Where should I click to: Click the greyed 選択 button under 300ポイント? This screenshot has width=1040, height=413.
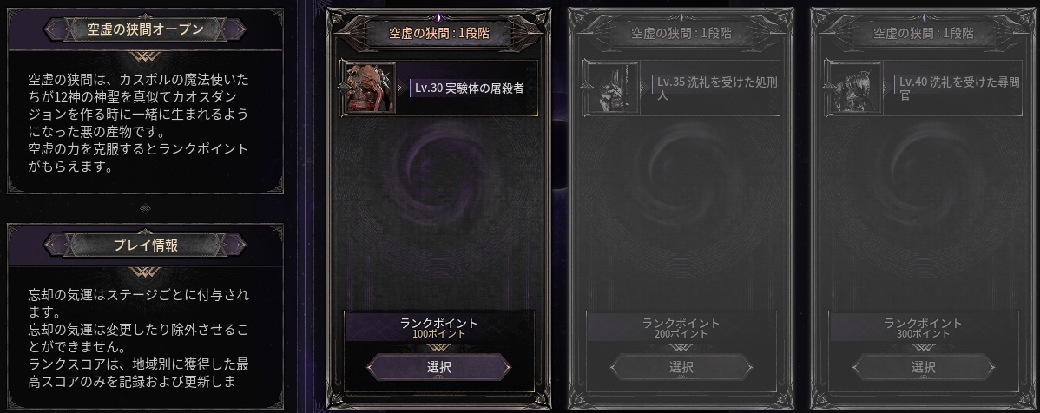[924, 367]
